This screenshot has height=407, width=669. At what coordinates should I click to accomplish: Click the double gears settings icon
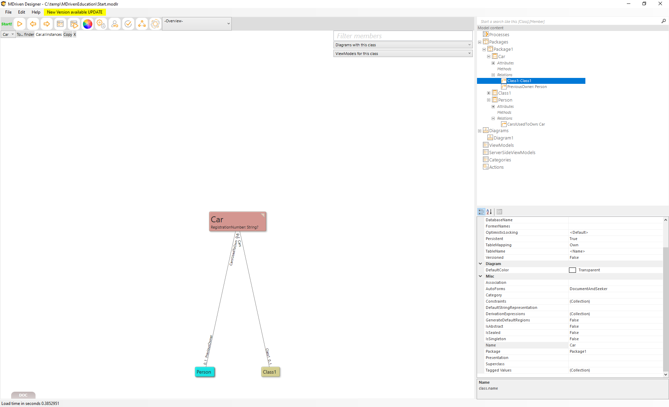coord(101,24)
